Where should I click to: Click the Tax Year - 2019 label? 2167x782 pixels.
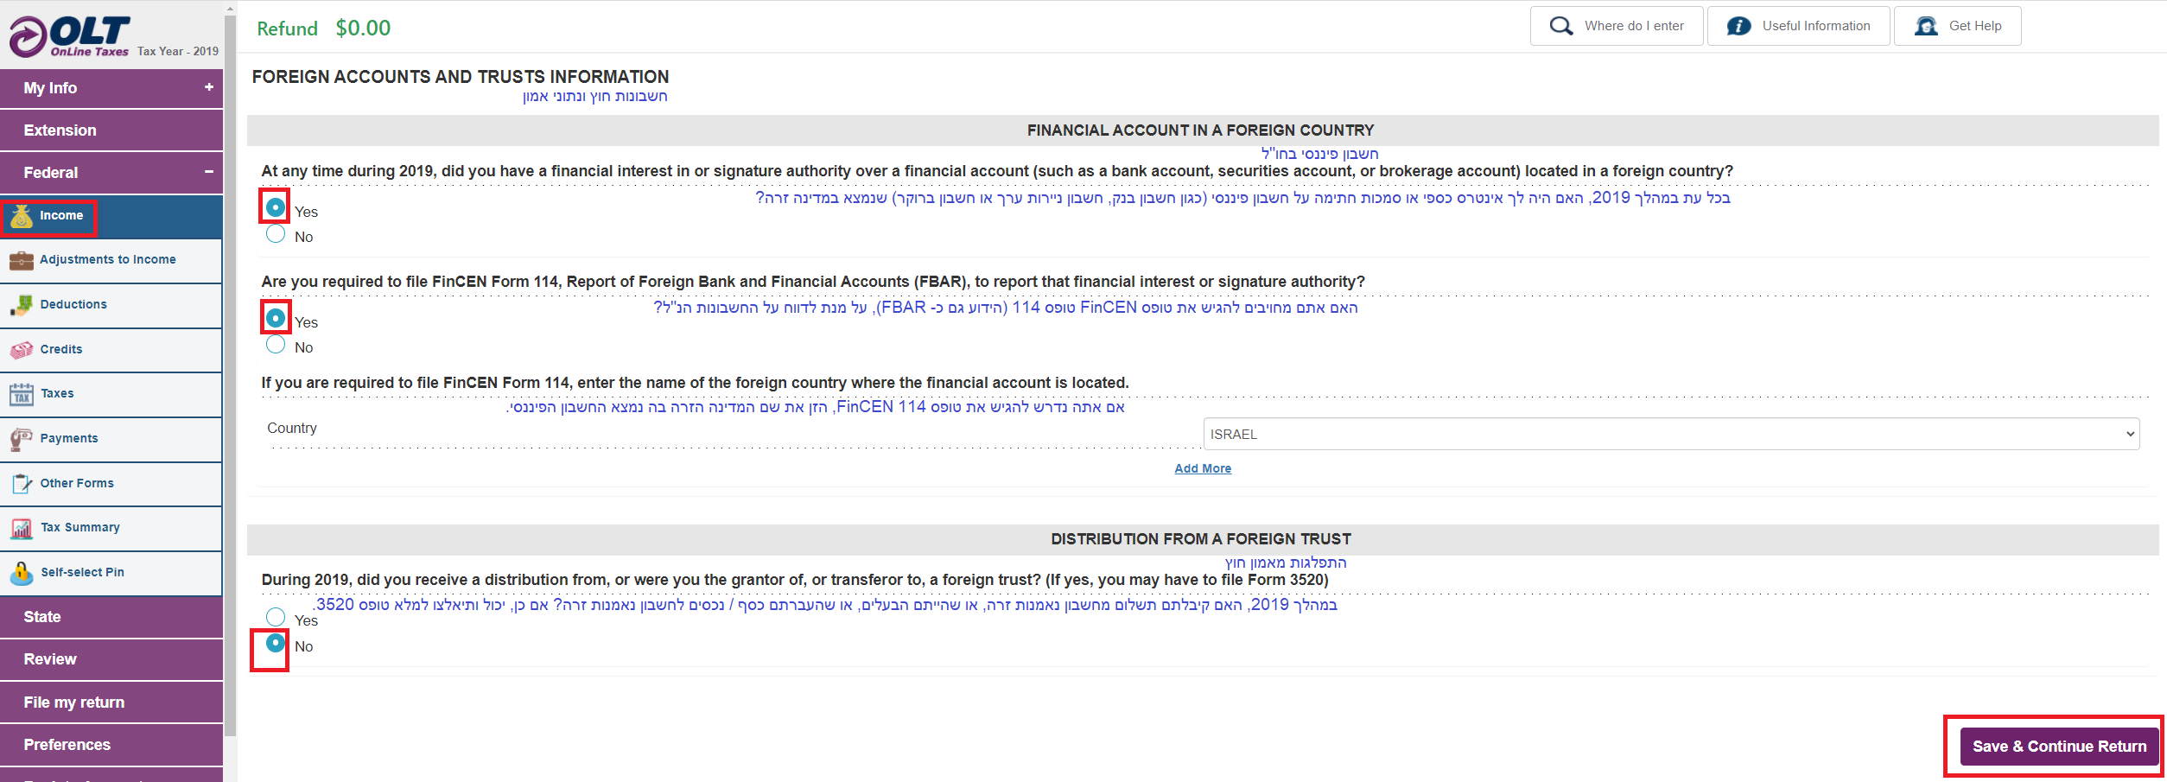178,51
